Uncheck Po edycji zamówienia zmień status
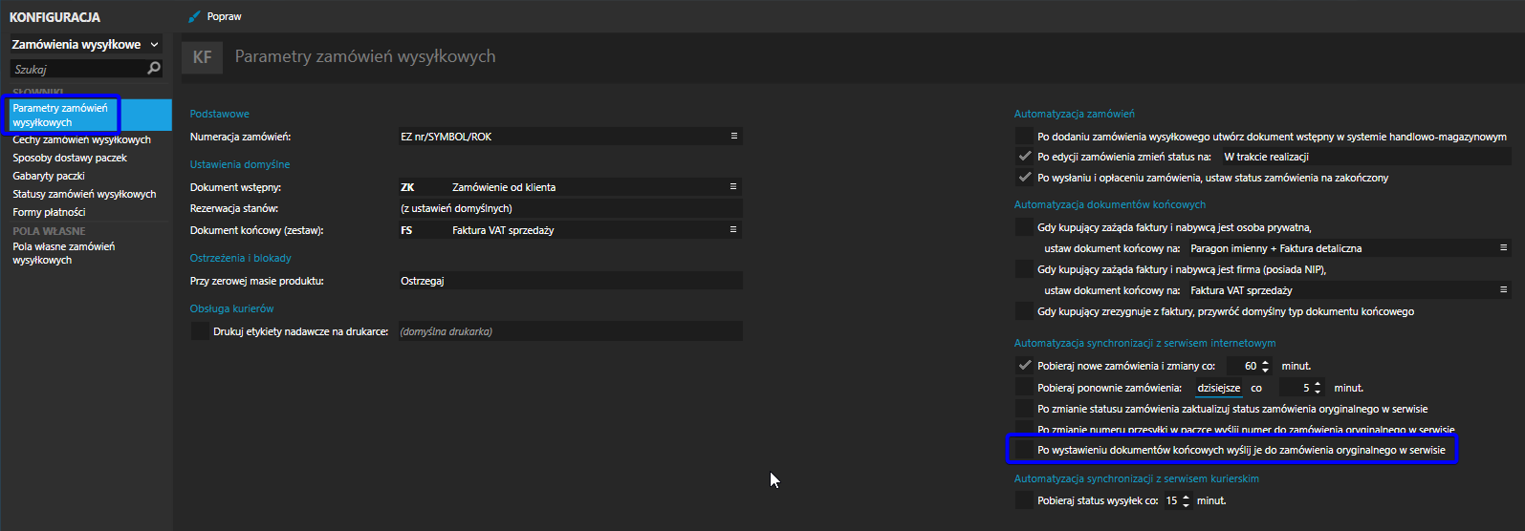The width and height of the screenshot is (1525, 531). [x=1025, y=157]
